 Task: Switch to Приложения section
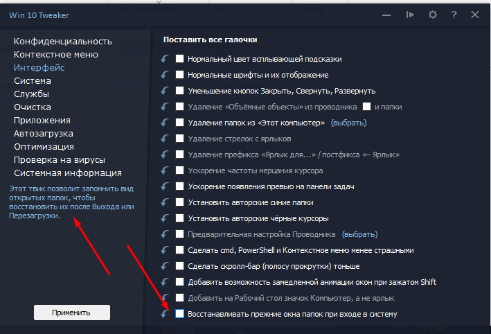pyautogui.click(x=42, y=121)
